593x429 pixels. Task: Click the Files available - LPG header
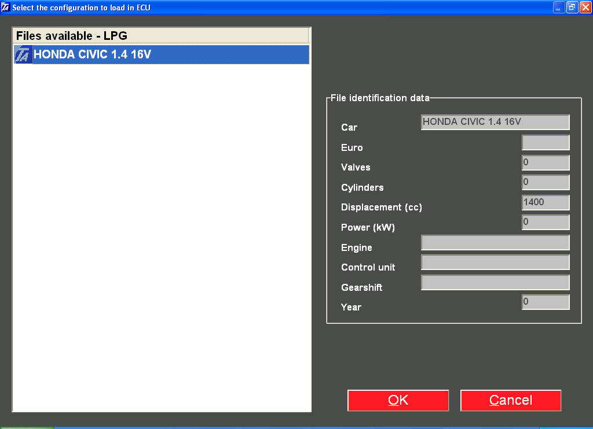162,36
